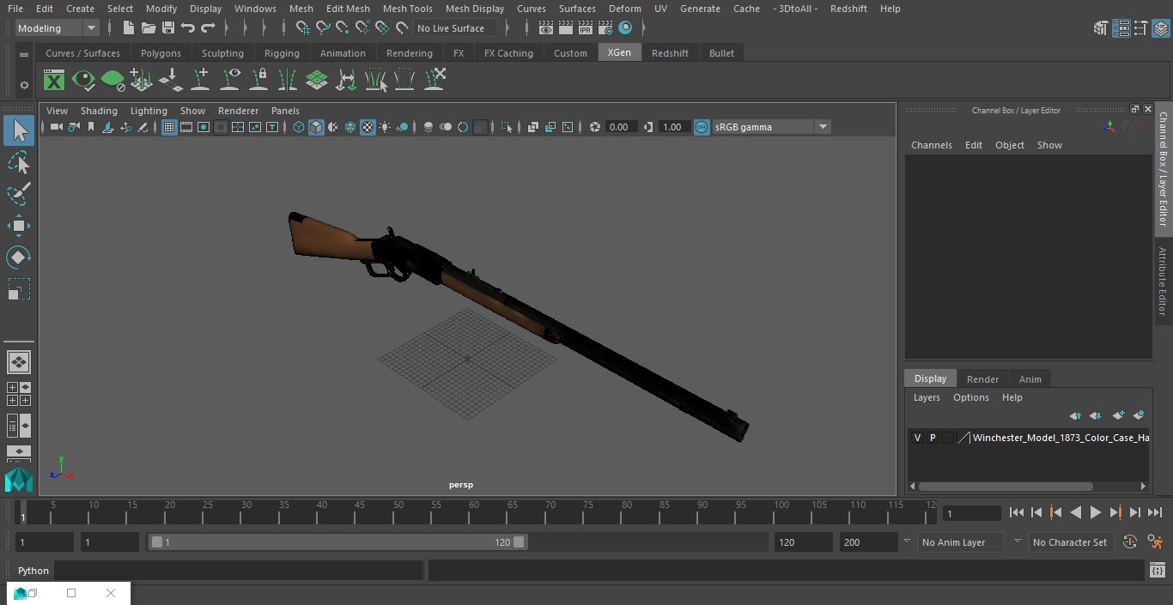Click the Redo arrow icon
The height and width of the screenshot is (605, 1173).
208,28
